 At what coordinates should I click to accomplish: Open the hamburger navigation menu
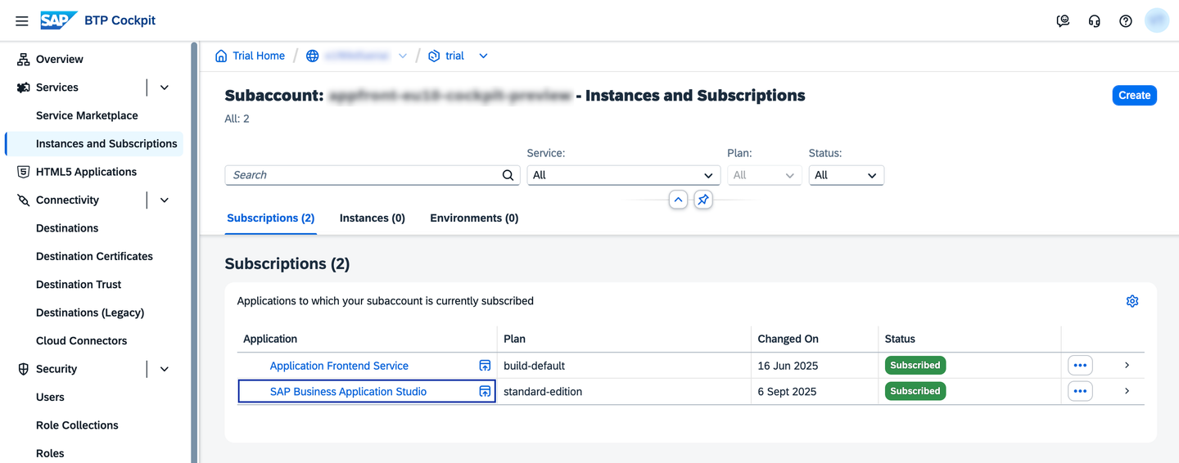(x=22, y=20)
